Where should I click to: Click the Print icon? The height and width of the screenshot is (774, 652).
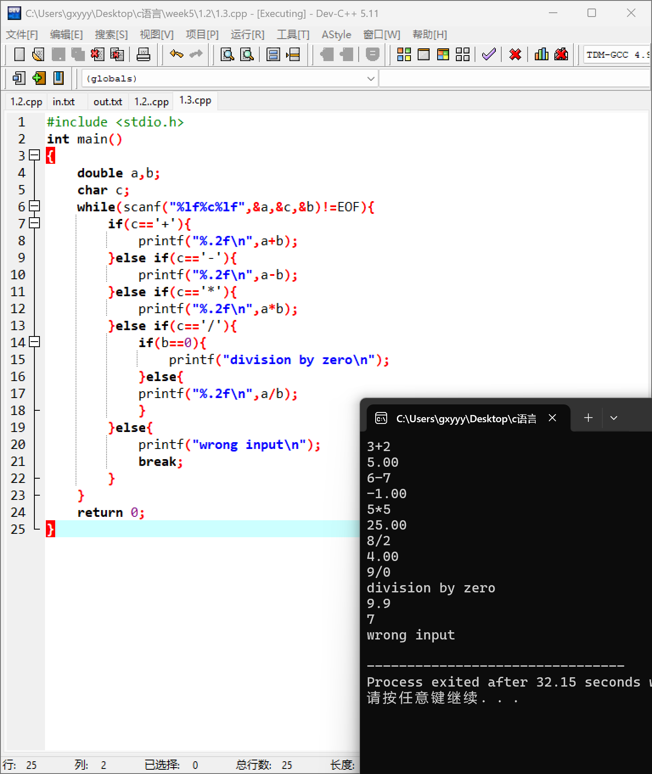point(143,54)
